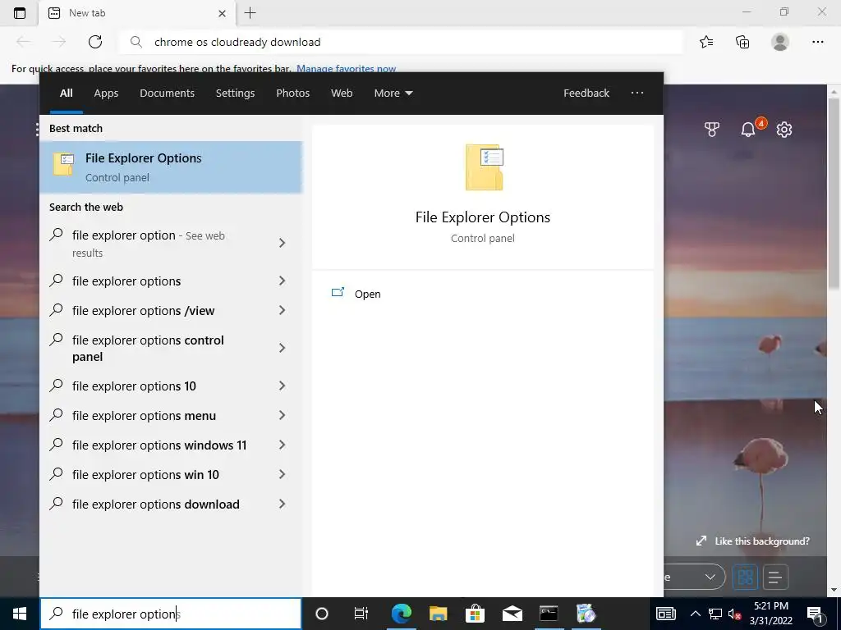This screenshot has width=841, height=630.
Task: Open Microsoft Edge from the taskbar
Action: (x=401, y=614)
